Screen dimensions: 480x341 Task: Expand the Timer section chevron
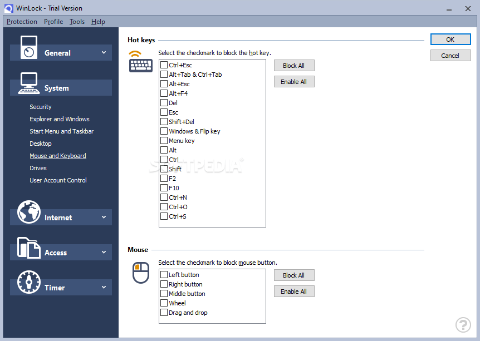tap(103, 288)
